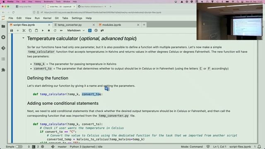Click the trusted shield icon in status bar
The width and height of the screenshot is (265, 149).
208,147
